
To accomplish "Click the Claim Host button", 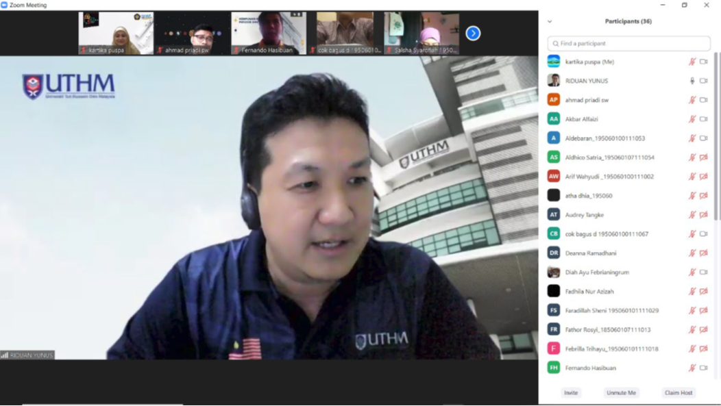I will click(679, 393).
